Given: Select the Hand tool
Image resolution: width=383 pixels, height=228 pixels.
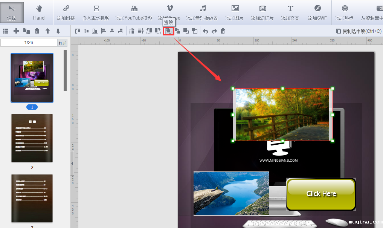Looking at the screenshot, I should [x=38, y=12].
